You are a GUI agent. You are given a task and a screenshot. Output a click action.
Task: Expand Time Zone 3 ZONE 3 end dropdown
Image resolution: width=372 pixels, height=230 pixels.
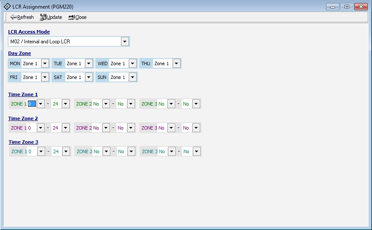pos(196,151)
